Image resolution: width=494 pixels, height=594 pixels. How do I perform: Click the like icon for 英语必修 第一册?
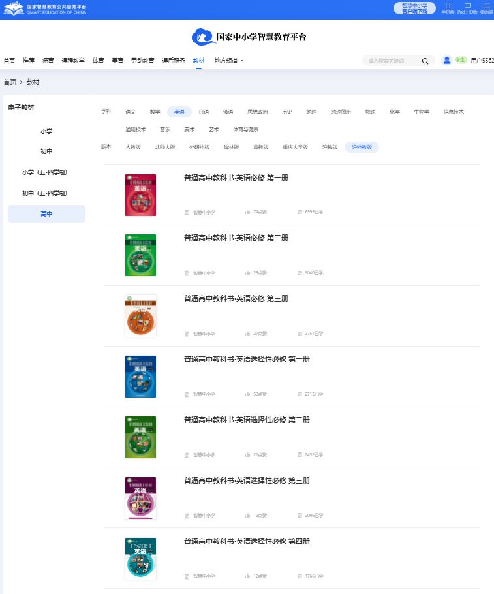click(x=248, y=212)
